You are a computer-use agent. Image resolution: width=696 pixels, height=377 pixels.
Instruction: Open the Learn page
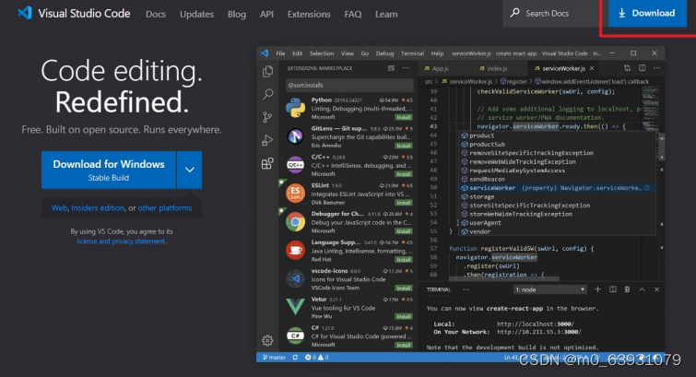click(x=386, y=14)
